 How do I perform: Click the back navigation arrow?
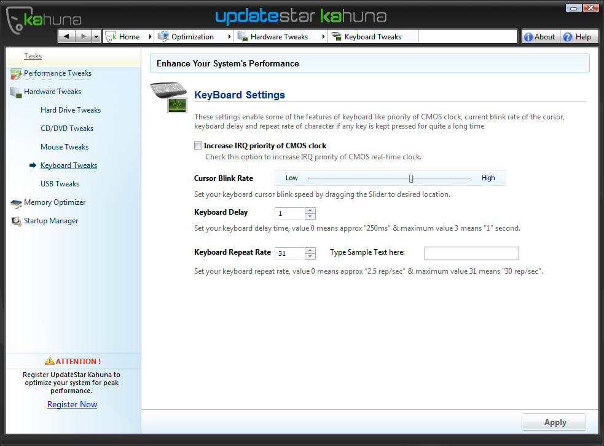coord(66,37)
